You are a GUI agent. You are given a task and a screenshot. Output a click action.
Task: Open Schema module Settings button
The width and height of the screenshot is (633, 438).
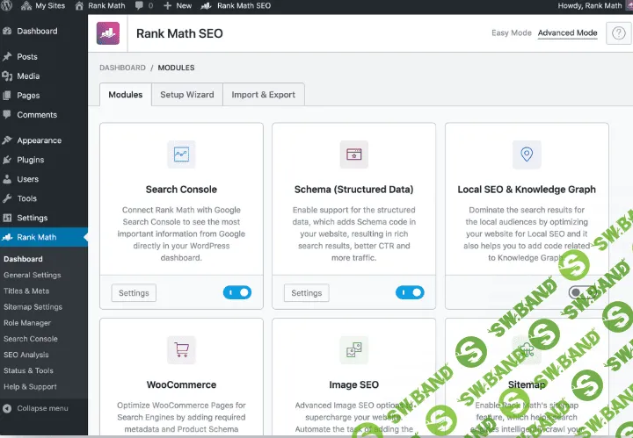(x=307, y=293)
